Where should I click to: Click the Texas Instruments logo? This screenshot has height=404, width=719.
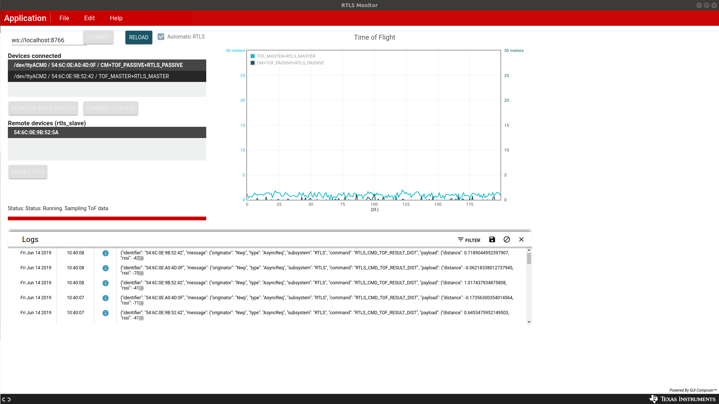click(683, 399)
